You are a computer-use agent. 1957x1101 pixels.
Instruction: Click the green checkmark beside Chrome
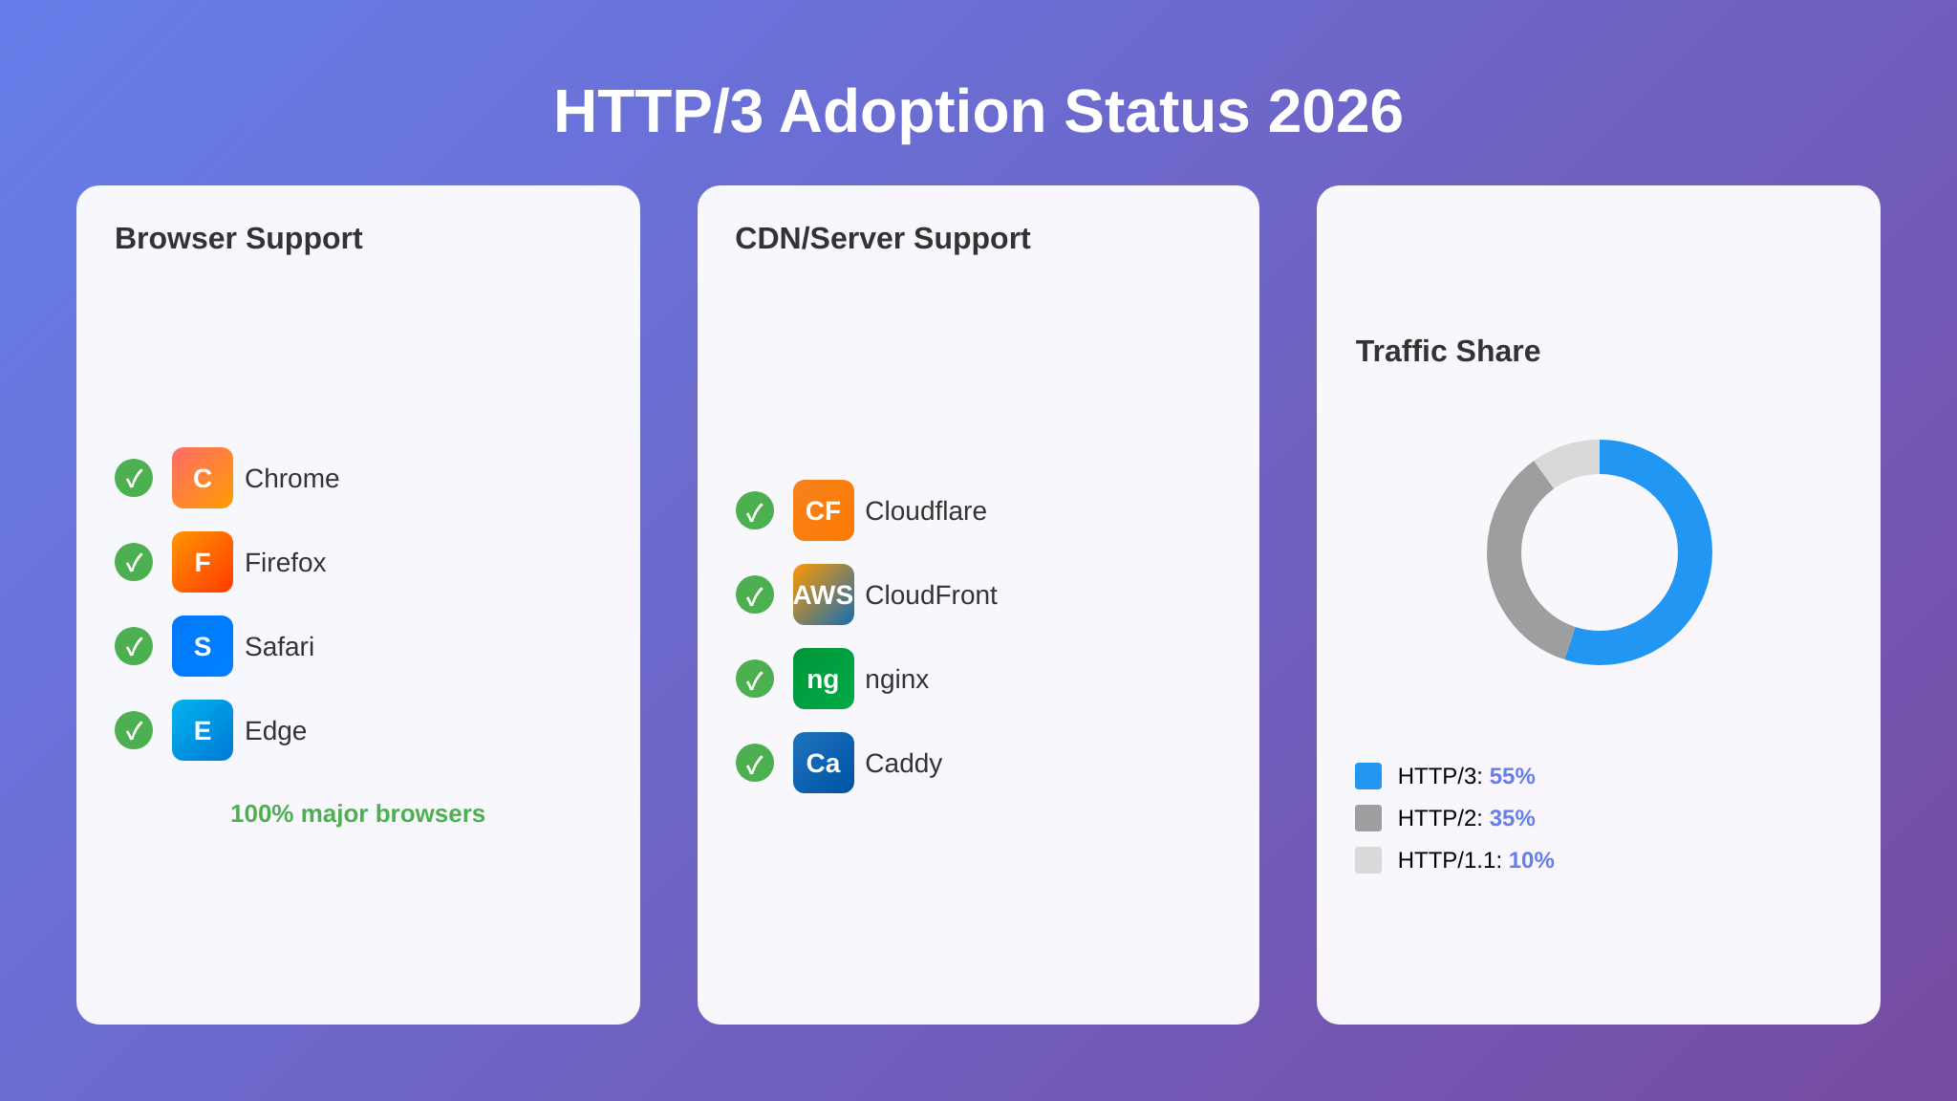point(134,478)
